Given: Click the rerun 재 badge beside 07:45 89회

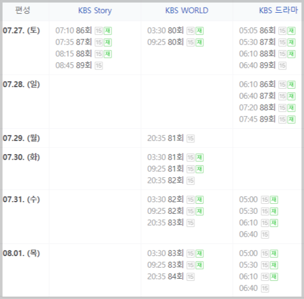Looking at the screenshot, I should [292, 120].
